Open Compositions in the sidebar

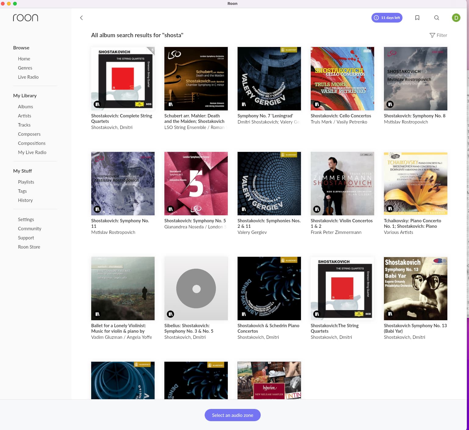tap(32, 143)
